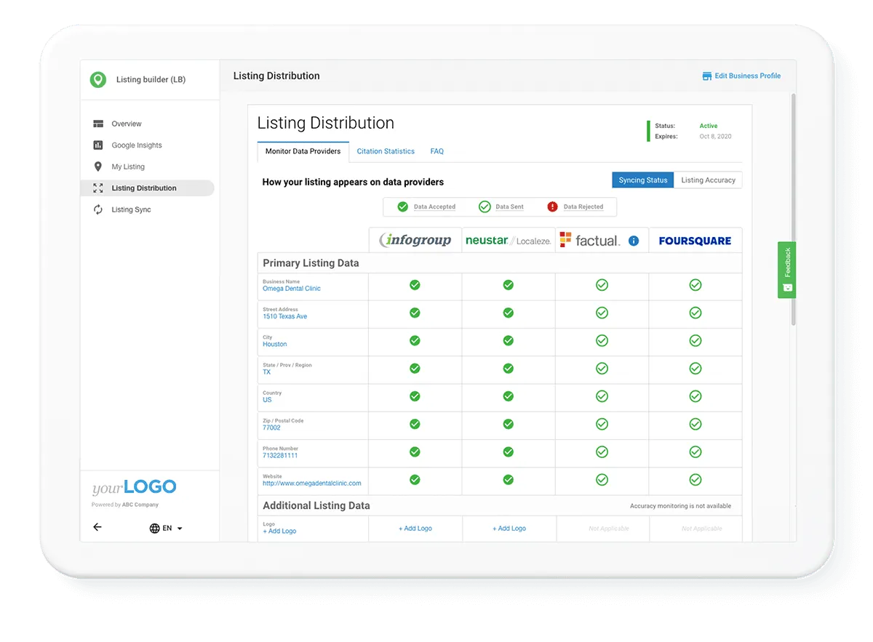
Task: Switch to the Citation Statistics tab
Action: click(x=386, y=151)
